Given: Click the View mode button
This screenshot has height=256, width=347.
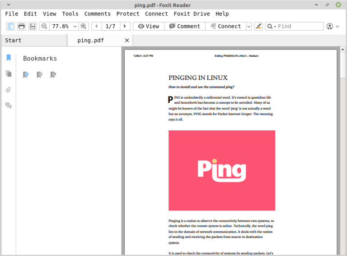Looking at the screenshot, I should pyautogui.click(x=149, y=26).
